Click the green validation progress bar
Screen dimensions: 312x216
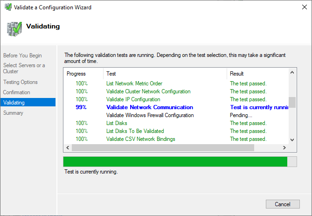pos(175,161)
